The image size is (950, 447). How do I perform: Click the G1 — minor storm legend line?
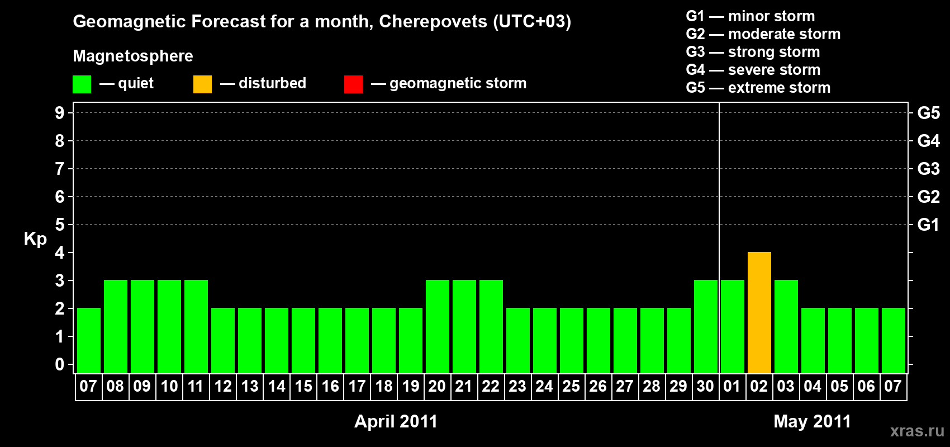click(x=750, y=16)
